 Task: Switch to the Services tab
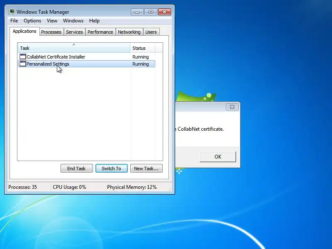[x=74, y=32]
